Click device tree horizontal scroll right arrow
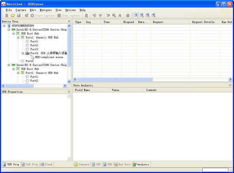Viewport: 234px width, 173px height. pos(65,86)
